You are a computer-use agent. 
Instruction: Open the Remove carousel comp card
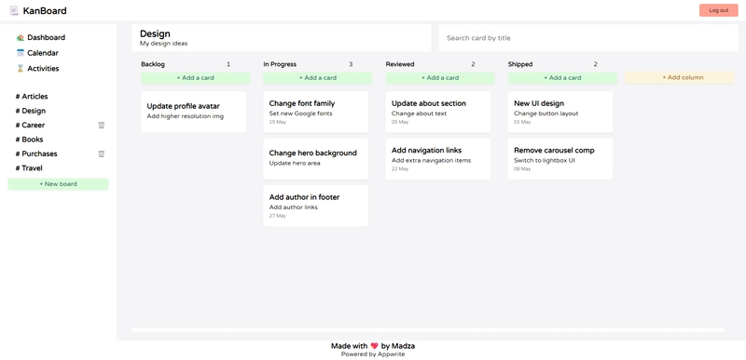(560, 159)
